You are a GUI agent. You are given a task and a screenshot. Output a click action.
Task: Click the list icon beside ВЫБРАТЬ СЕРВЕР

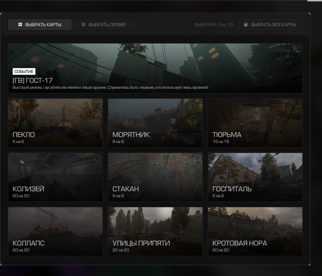coord(84,25)
